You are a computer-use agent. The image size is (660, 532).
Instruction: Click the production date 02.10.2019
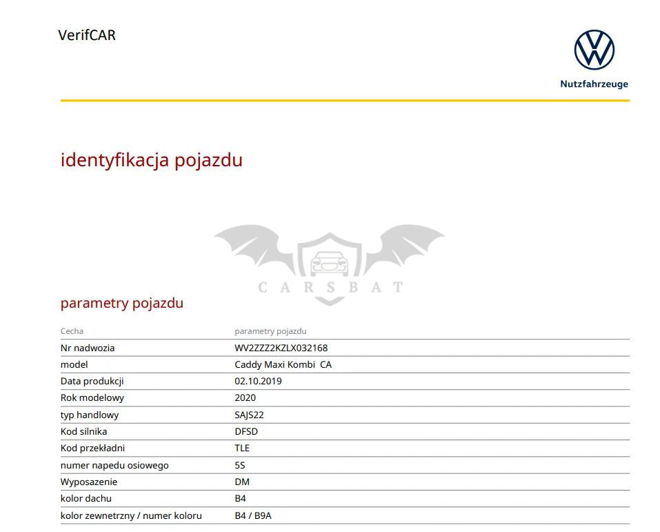pos(258,381)
